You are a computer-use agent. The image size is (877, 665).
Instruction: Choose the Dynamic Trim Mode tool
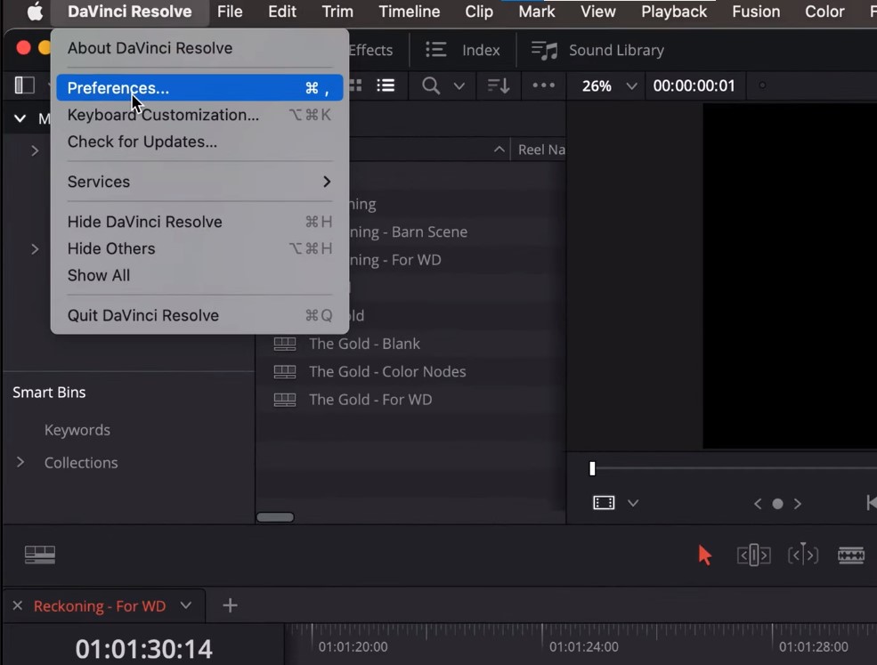click(x=802, y=556)
